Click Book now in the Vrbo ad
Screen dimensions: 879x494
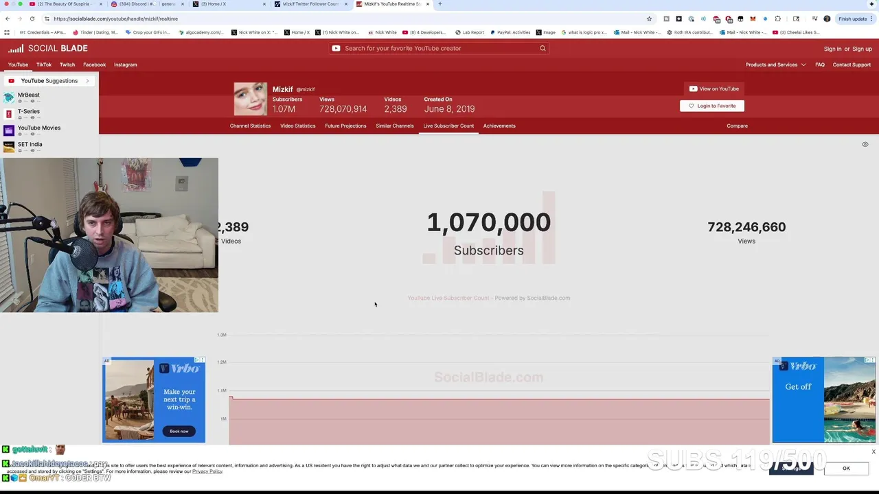(x=179, y=431)
